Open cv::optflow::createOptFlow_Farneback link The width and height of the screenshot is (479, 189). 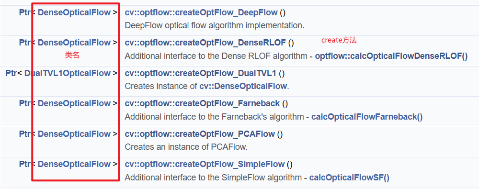pos(202,103)
